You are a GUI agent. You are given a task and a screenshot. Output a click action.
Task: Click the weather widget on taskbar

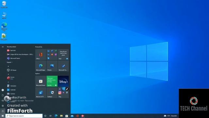(x=170, y=116)
